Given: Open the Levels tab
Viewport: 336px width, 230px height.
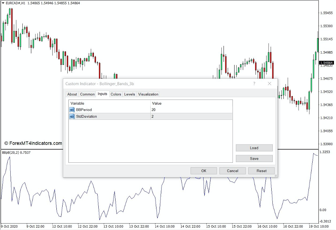Looking at the screenshot, I should (129, 94).
